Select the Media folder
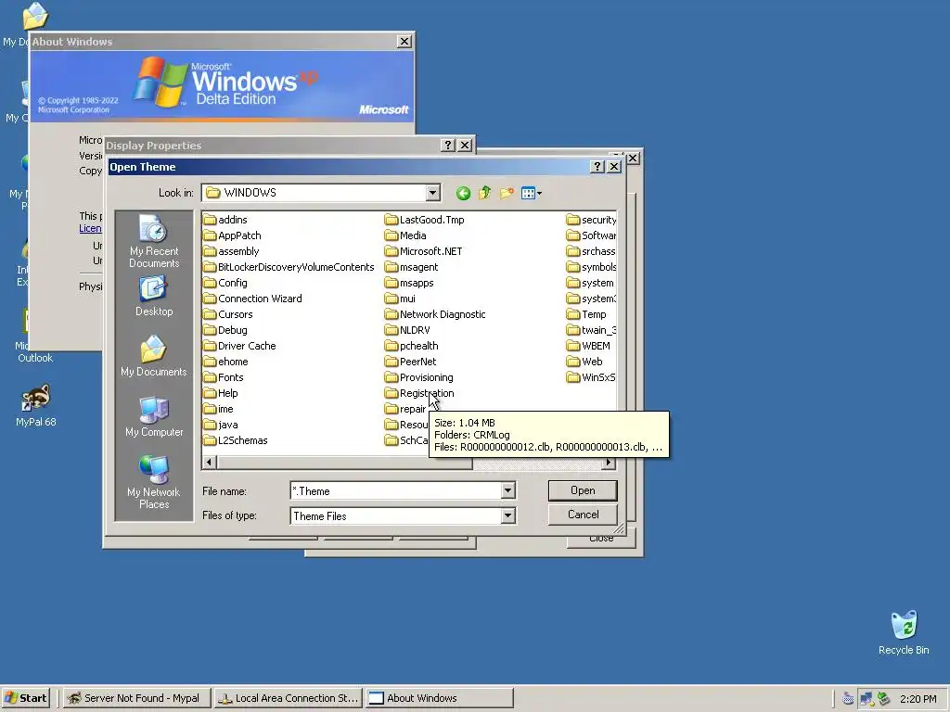 [x=406, y=235]
